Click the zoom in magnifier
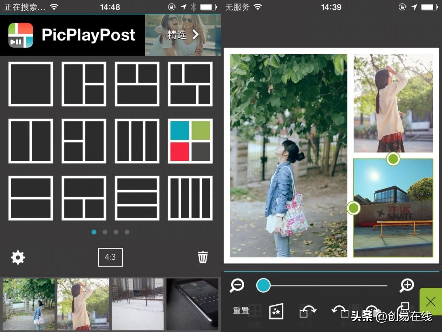442x332 pixels. (x=407, y=285)
